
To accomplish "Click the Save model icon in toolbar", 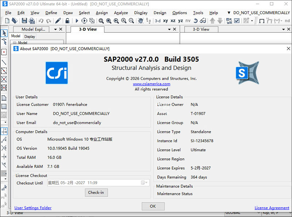I will click(24, 21).
